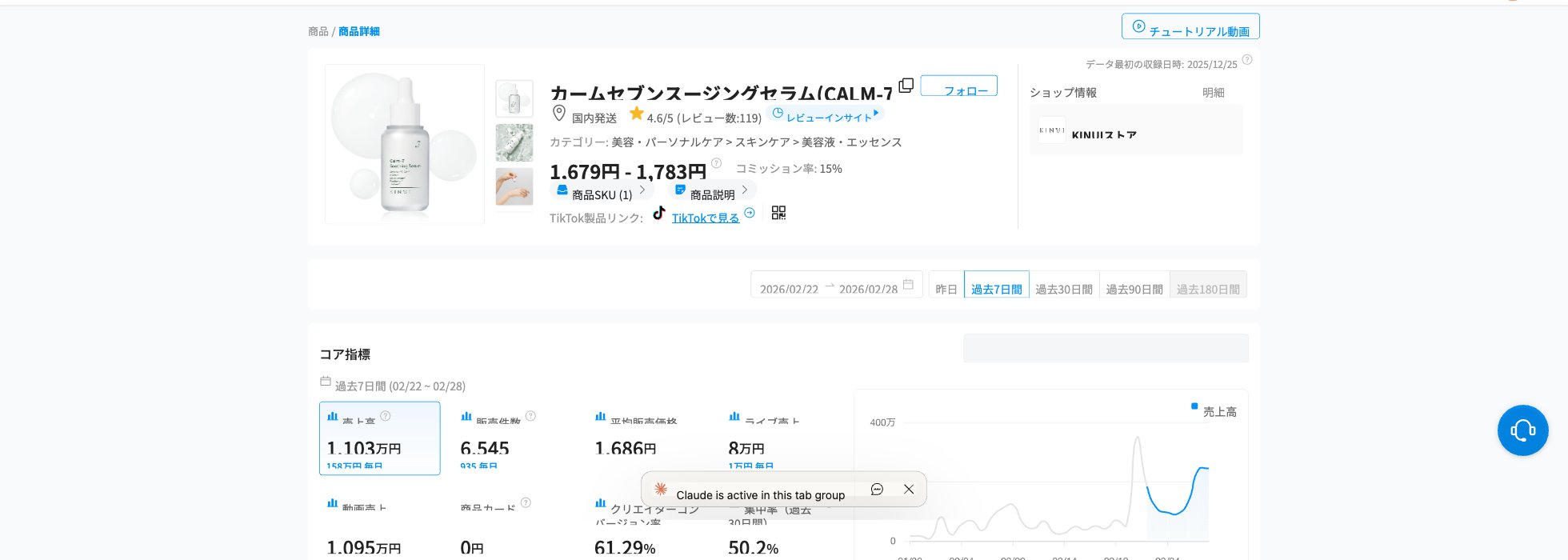
Task: Click the フォロー button
Action: (959, 86)
